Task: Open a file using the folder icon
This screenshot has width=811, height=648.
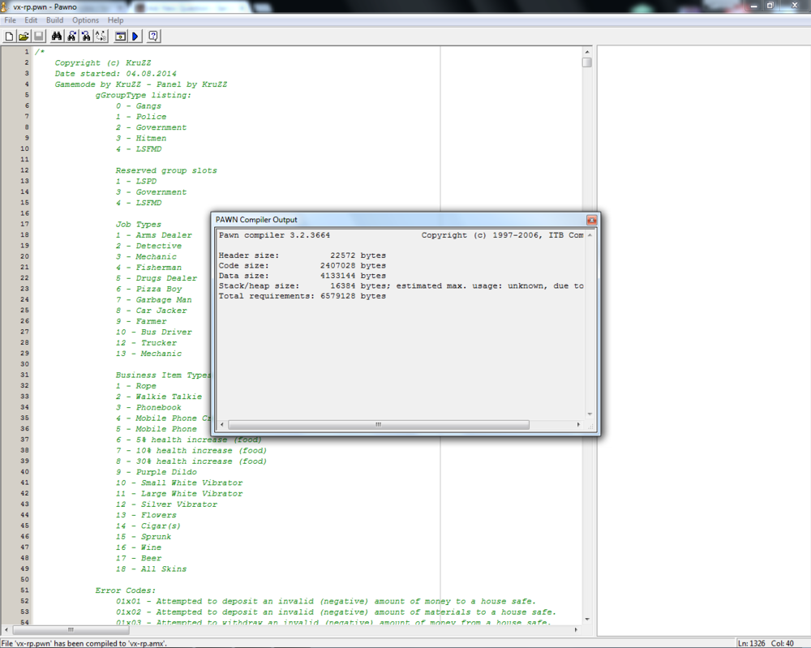Action: (x=24, y=36)
